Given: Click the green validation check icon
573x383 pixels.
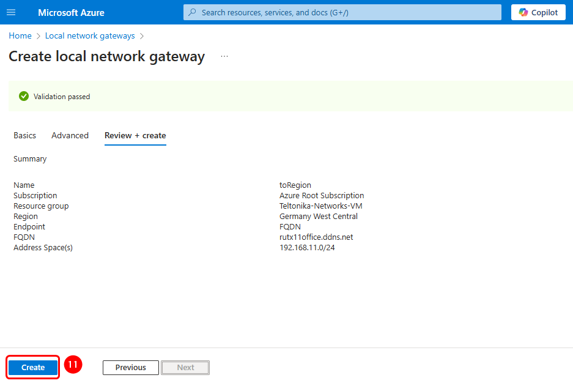Looking at the screenshot, I should point(24,96).
